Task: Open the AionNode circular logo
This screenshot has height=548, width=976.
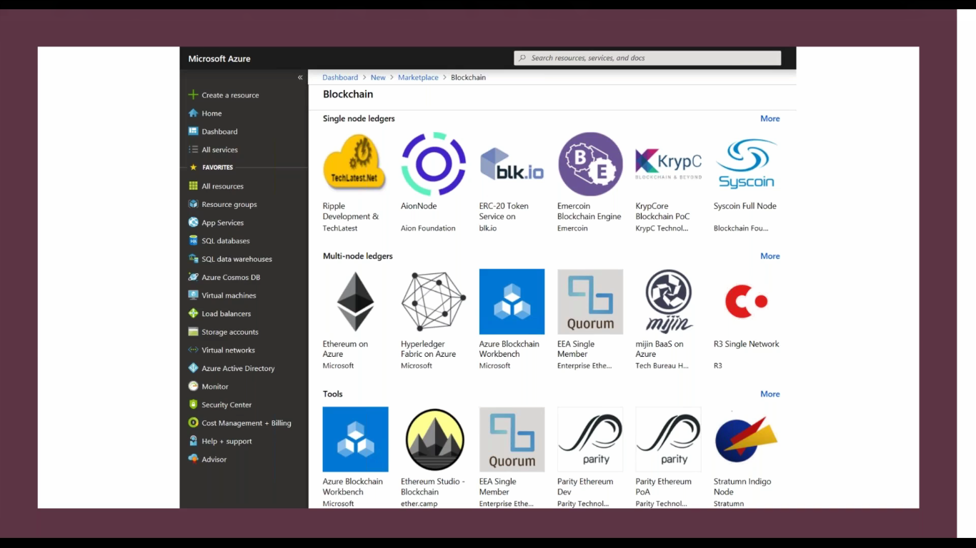Action: coord(433,163)
